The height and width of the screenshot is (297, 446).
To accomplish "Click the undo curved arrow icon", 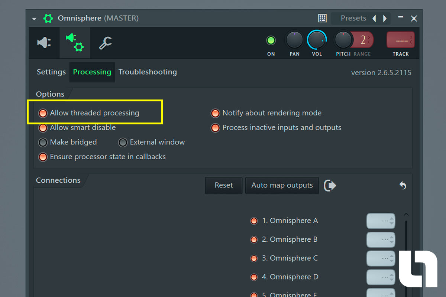I will [403, 185].
